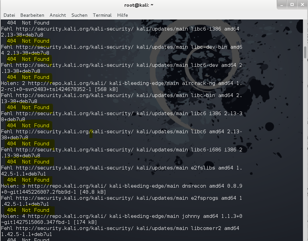
Task: Click the e2fslibs amd64 error line
Action: [122, 168]
